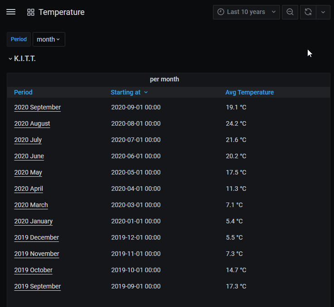Click the 20.2 °C temperature value
This screenshot has height=307, width=334.
coord(236,156)
